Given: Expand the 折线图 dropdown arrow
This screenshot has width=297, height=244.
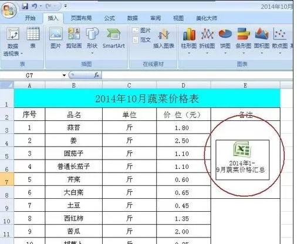Looking at the screenshot, I should click(x=207, y=53).
